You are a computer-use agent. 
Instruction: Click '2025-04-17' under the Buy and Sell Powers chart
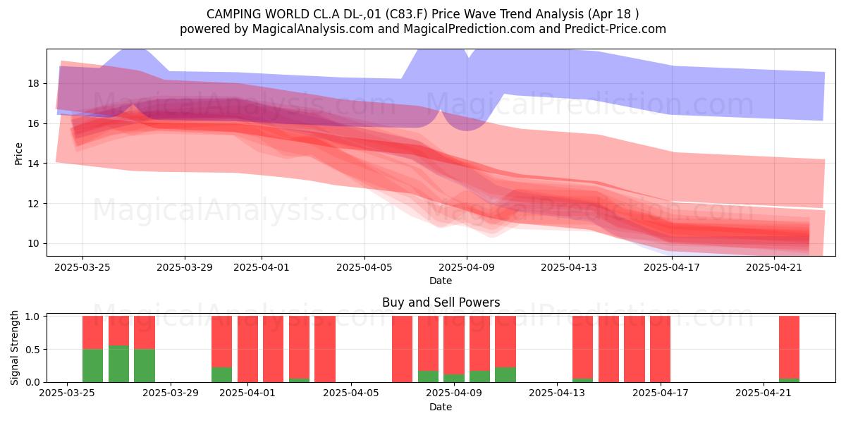click(x=660, y=393)
